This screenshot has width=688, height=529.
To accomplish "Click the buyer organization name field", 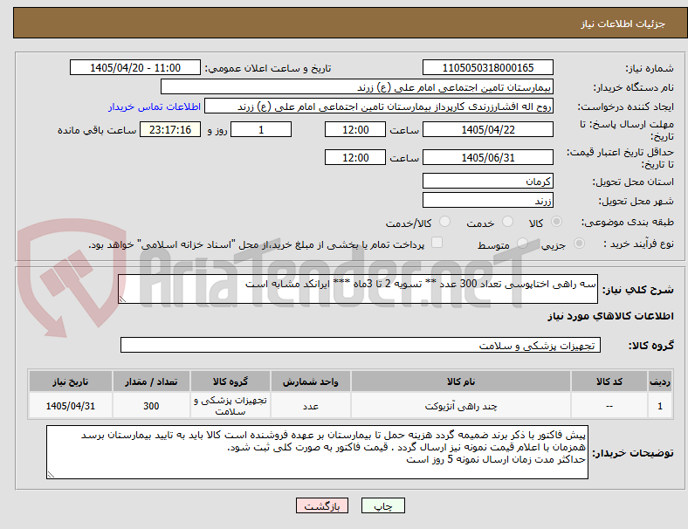I will pos(357,86).
